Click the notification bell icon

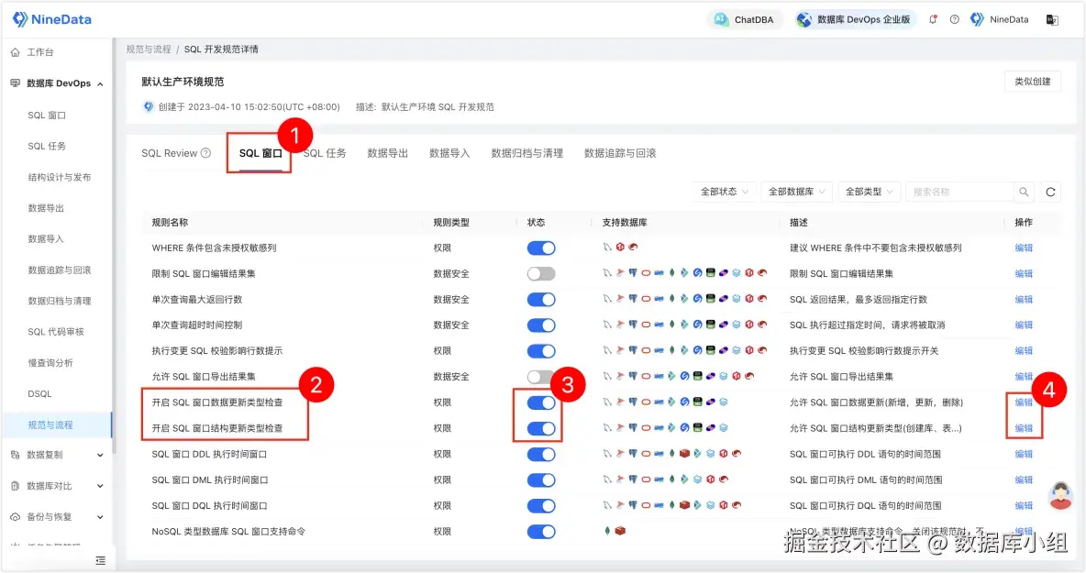(x=932, y=18)
